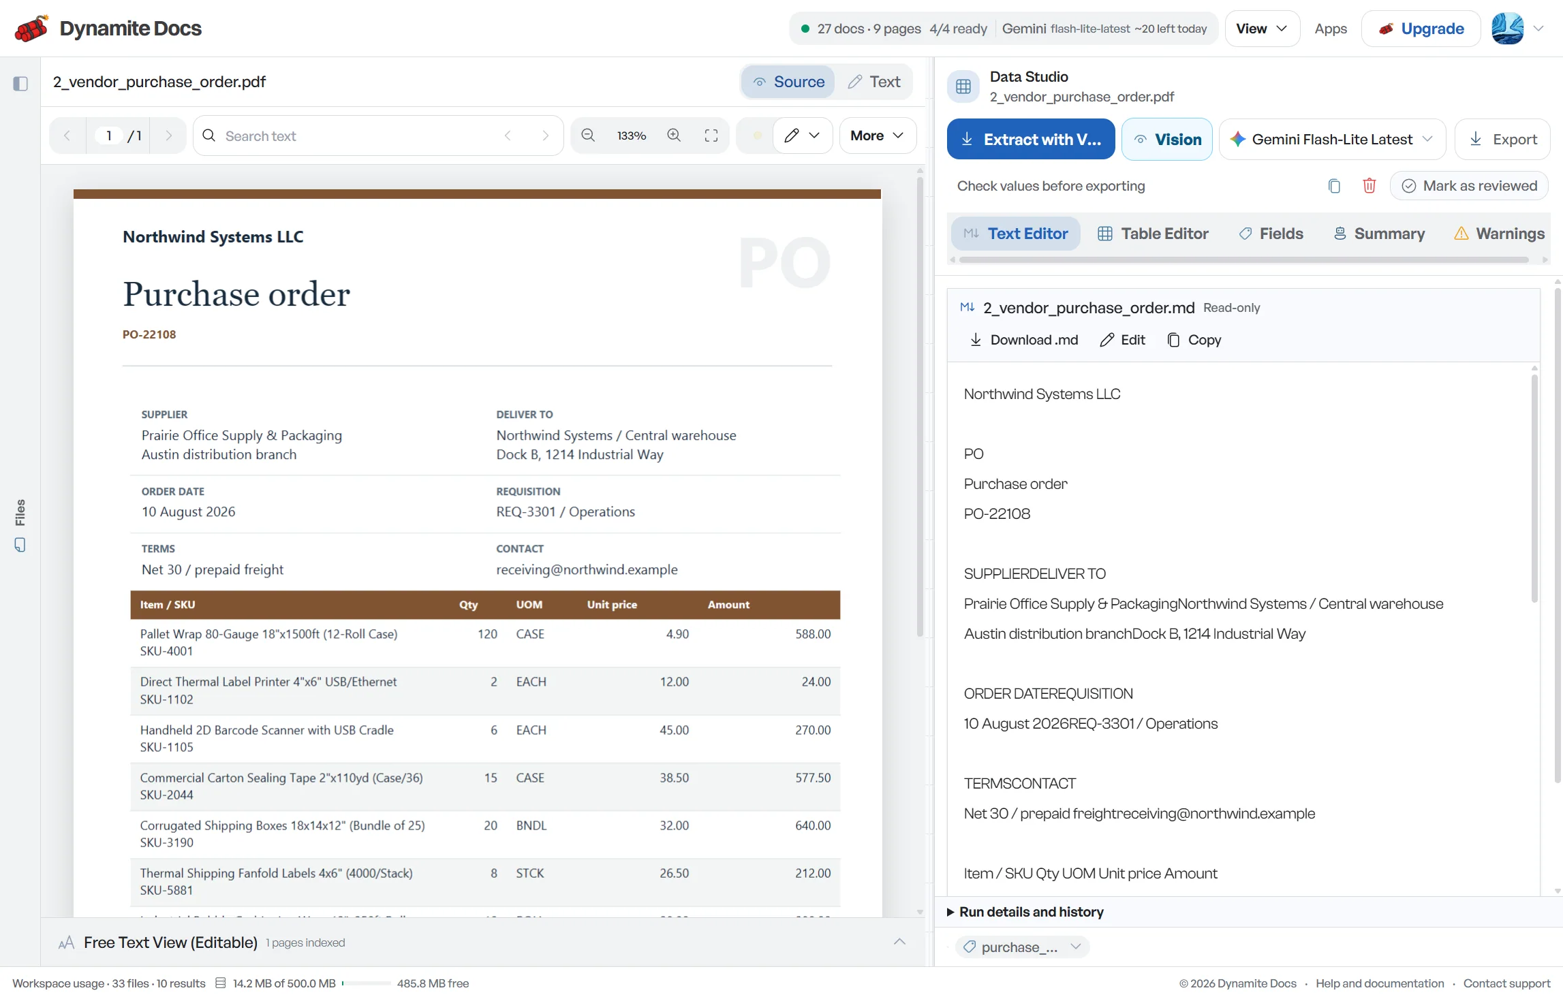Click the Data Studio grid icon
The height and width of the screenshot is (999, 1563).
pyautogui.click(x=963, y=86)
